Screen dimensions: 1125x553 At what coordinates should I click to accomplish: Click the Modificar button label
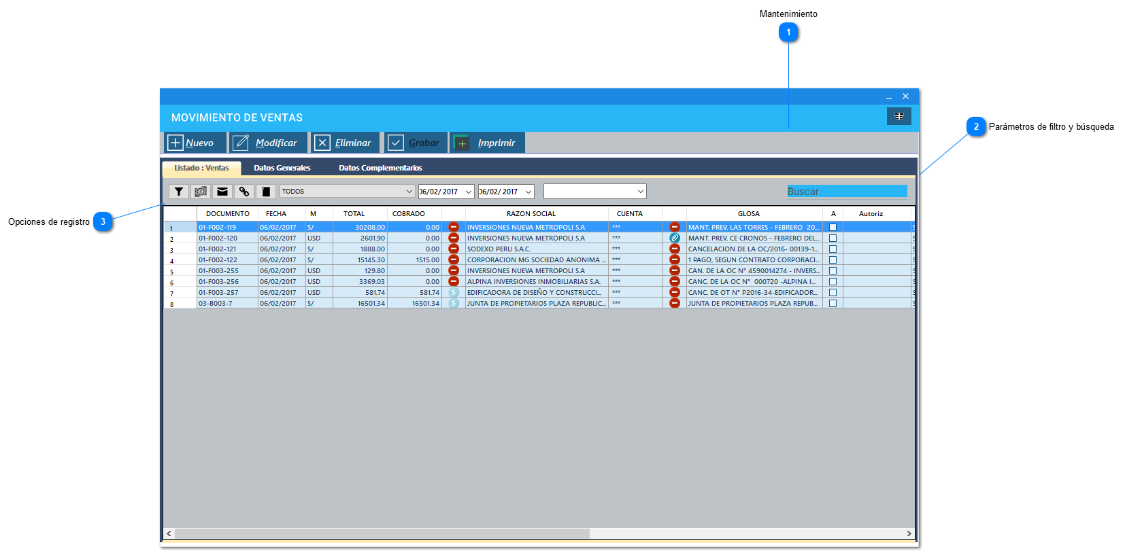(276, 143)
